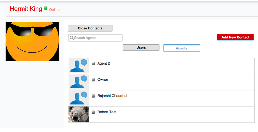Click the gray status icon beside Owner
This screenshot has width=258, height=132.
click(93, 80)
